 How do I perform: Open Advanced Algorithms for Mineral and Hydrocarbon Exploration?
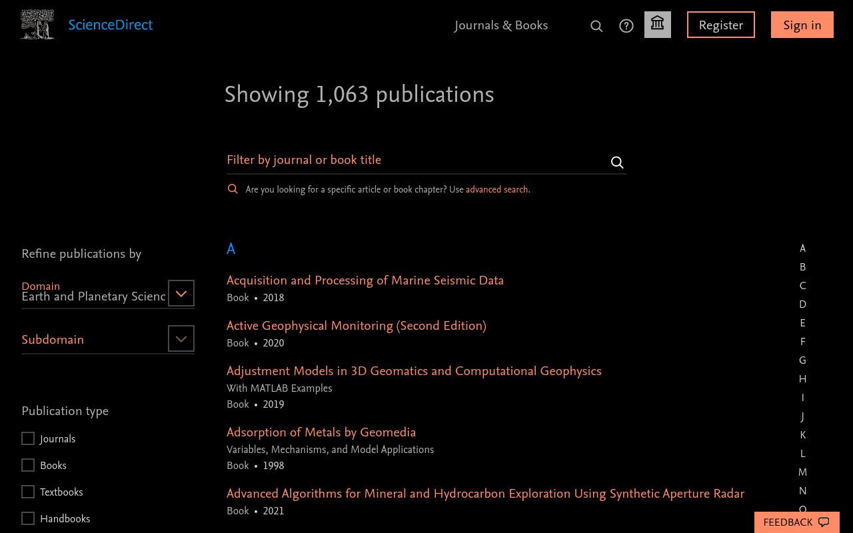click(x=485, y=494)
